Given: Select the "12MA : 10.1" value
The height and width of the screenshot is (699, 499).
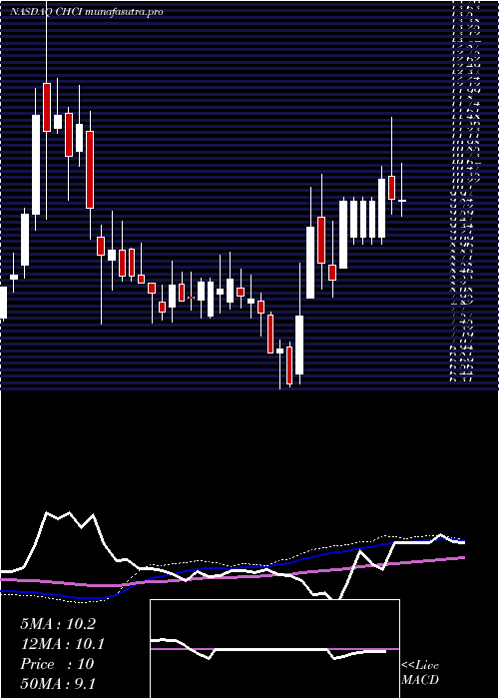Looking at the screenshot, I should point(62,644).
